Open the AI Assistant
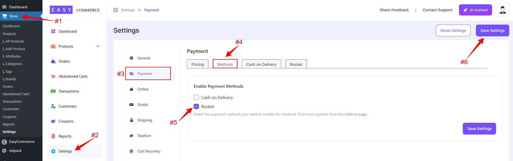Image resolution: width=513 pixels, height=161 pixels. (x=475, y=10)
